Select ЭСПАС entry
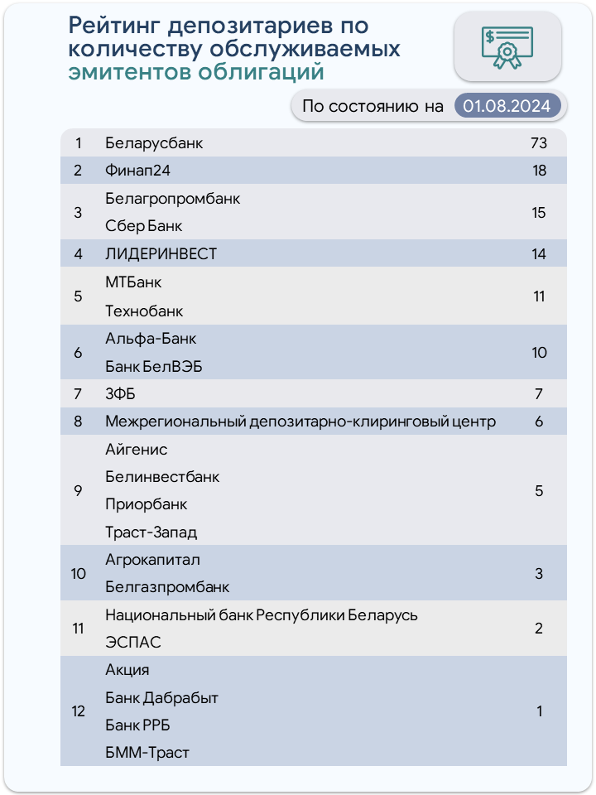The height and width of the screenshot is (795, 596). pyautogui.click(x=133, y=643)
